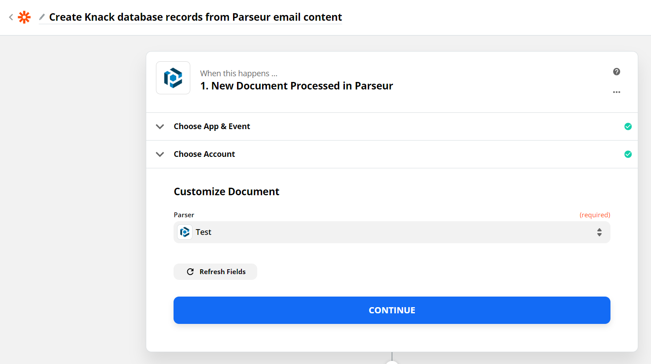Image resolution: width=651 pixels, height=364 pixels.
Task: Click the Choose Account section header
Action: pos(204,154)
